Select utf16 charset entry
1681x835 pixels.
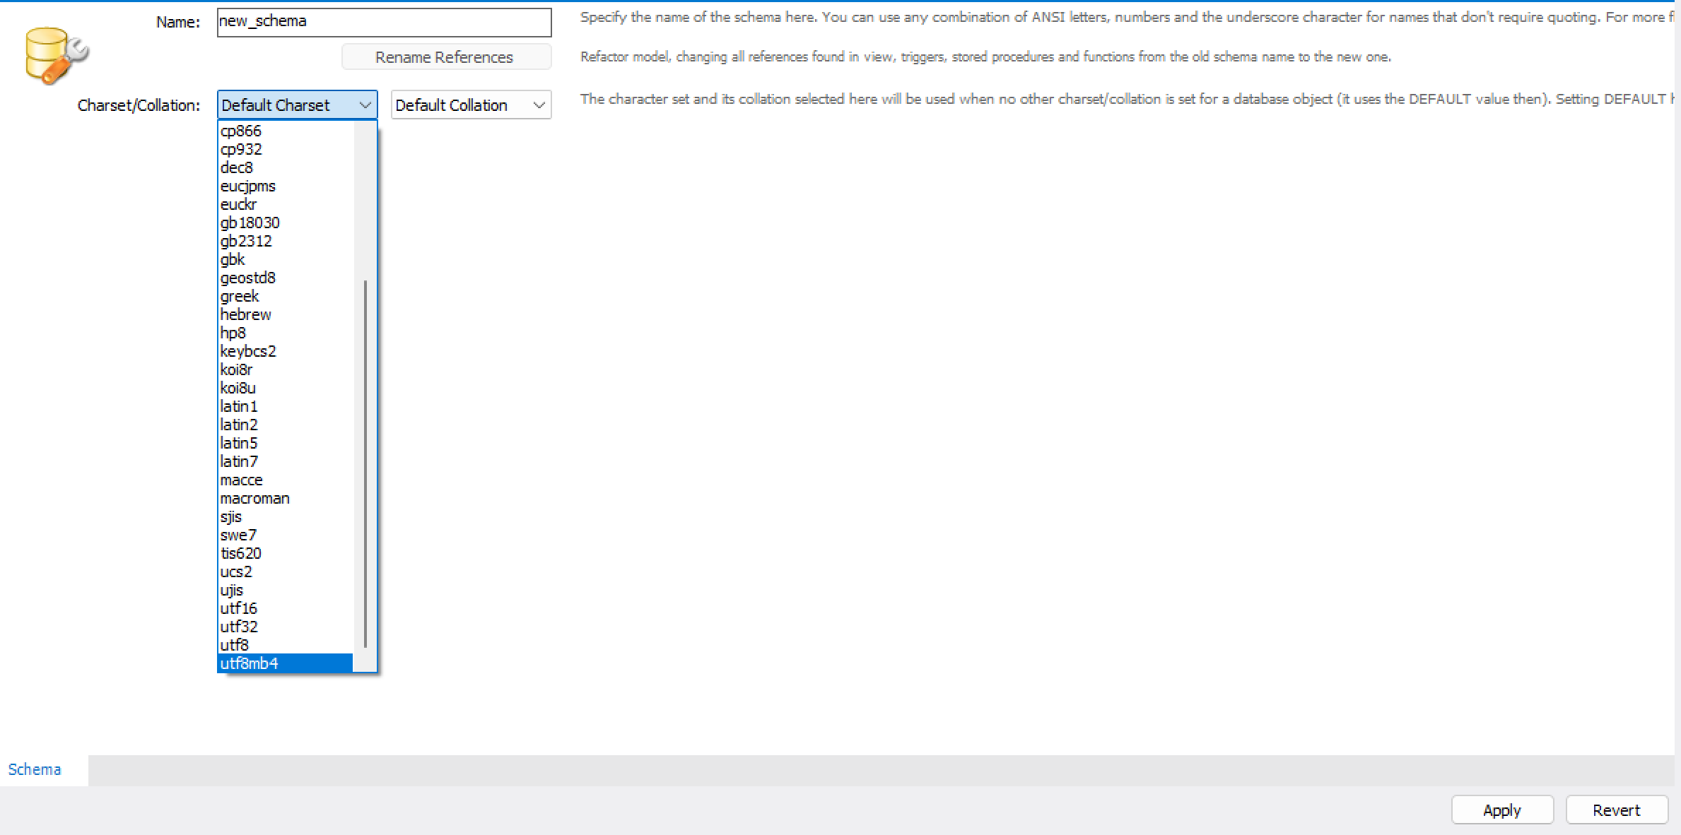239,608
